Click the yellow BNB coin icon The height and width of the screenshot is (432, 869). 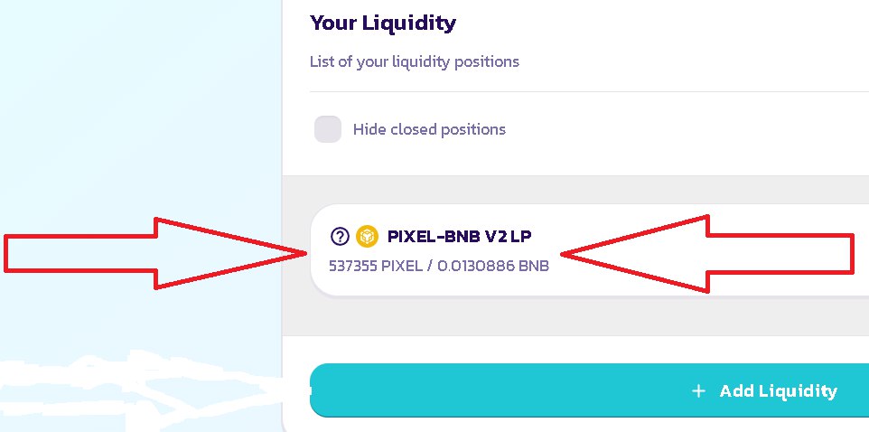366,237
